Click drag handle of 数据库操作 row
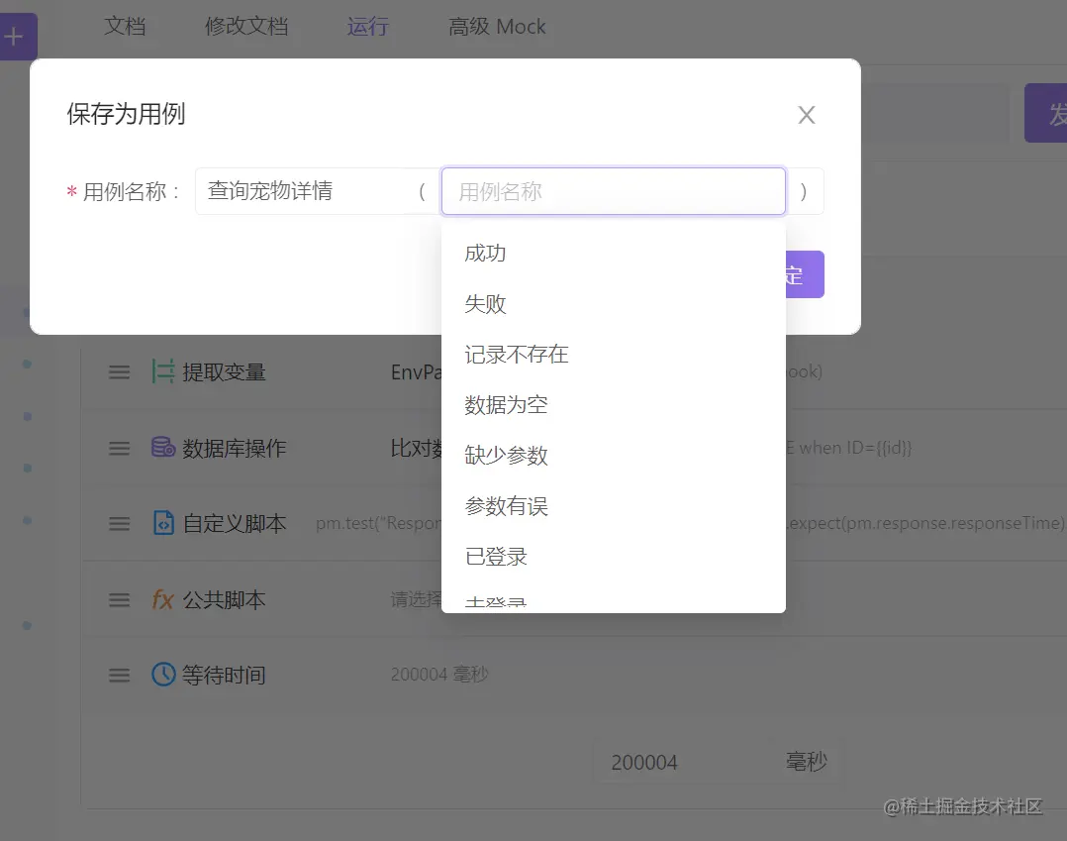1067x841 pixels. click(x=119, y=448)
